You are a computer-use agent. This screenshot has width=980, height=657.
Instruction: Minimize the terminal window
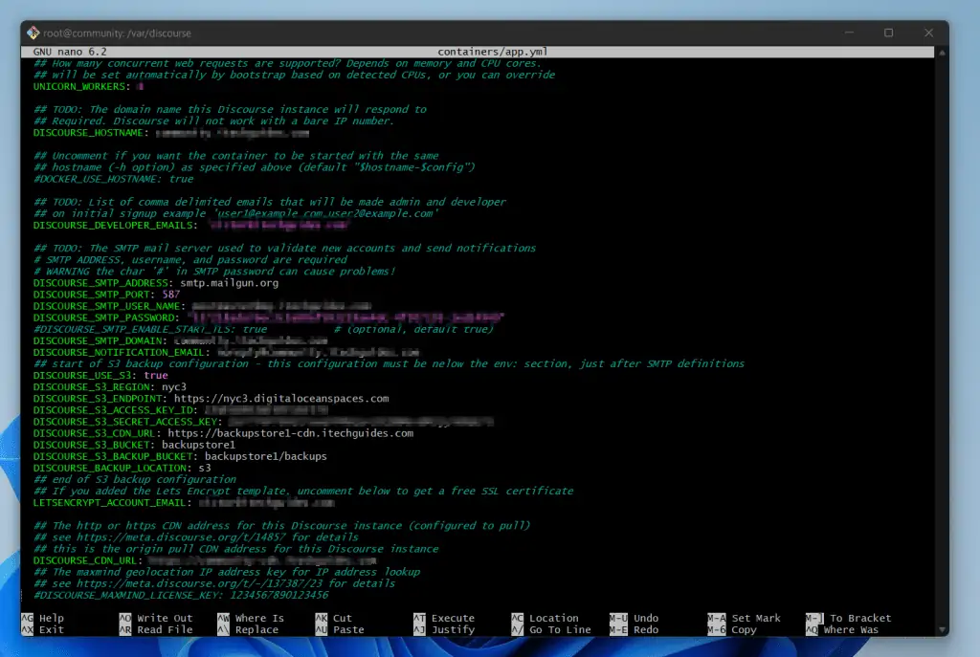(x=849, y=33)
